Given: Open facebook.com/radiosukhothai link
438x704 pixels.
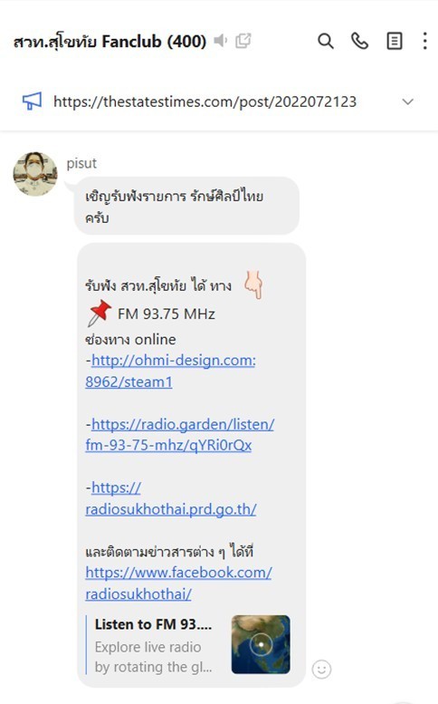Looking at the screenshot, I should [179, 583].
